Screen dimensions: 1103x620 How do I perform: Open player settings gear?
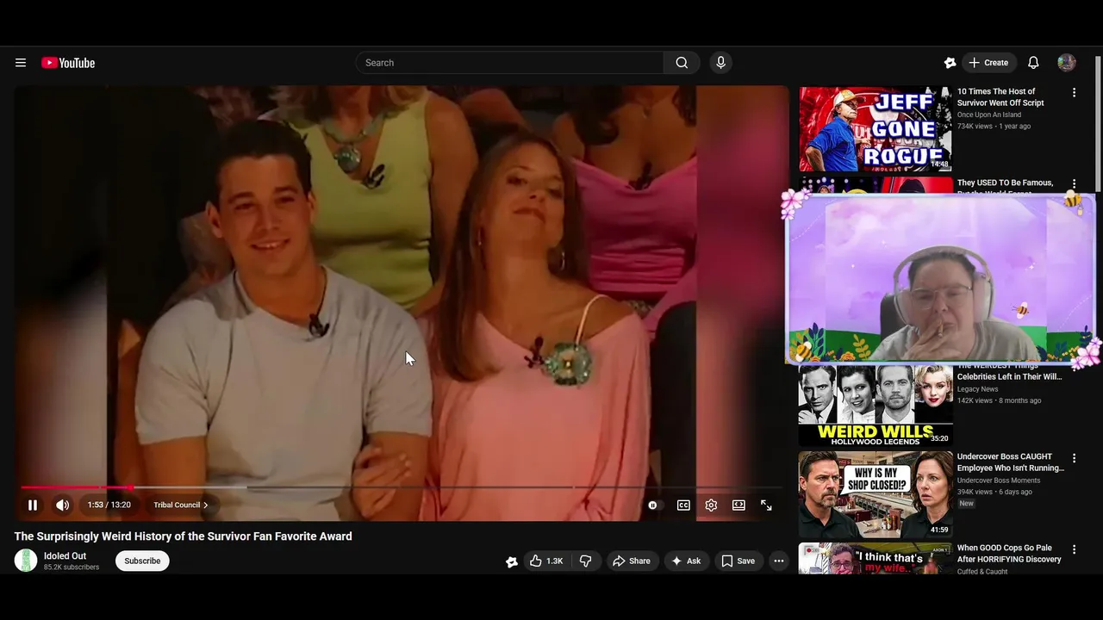(711, 505)
